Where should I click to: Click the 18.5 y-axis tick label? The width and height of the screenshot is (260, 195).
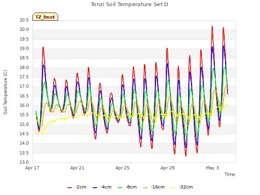coord(24,58)
